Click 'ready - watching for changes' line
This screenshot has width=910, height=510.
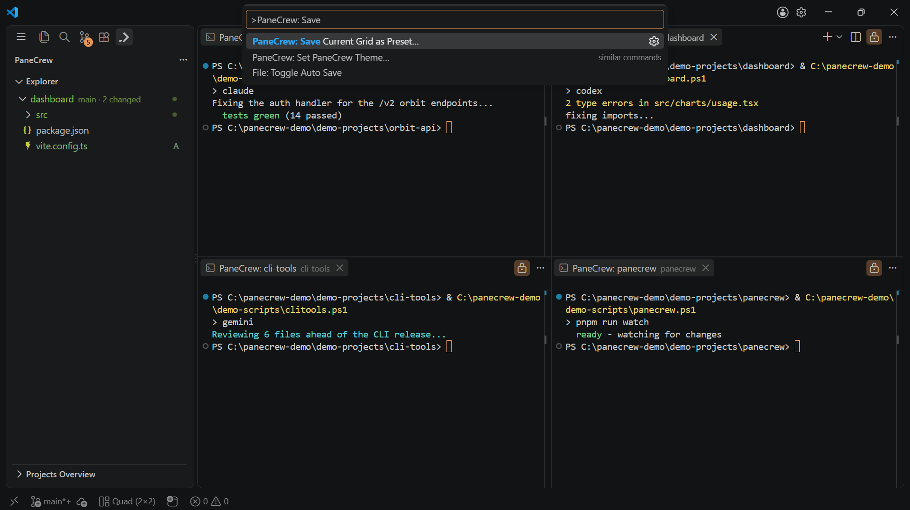tap(648, 334)
